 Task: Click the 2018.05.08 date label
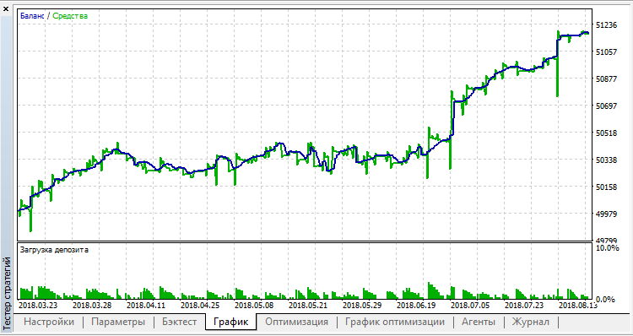coord(254,305)
